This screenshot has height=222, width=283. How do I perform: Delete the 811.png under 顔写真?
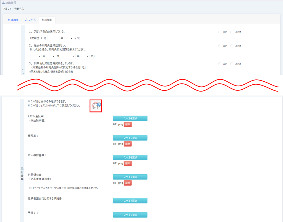127,144
